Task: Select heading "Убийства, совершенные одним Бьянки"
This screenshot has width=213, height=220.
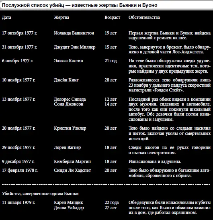Action: [40, 194]
